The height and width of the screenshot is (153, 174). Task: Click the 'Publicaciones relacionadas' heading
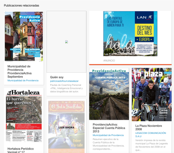click(x=21, y=5)
